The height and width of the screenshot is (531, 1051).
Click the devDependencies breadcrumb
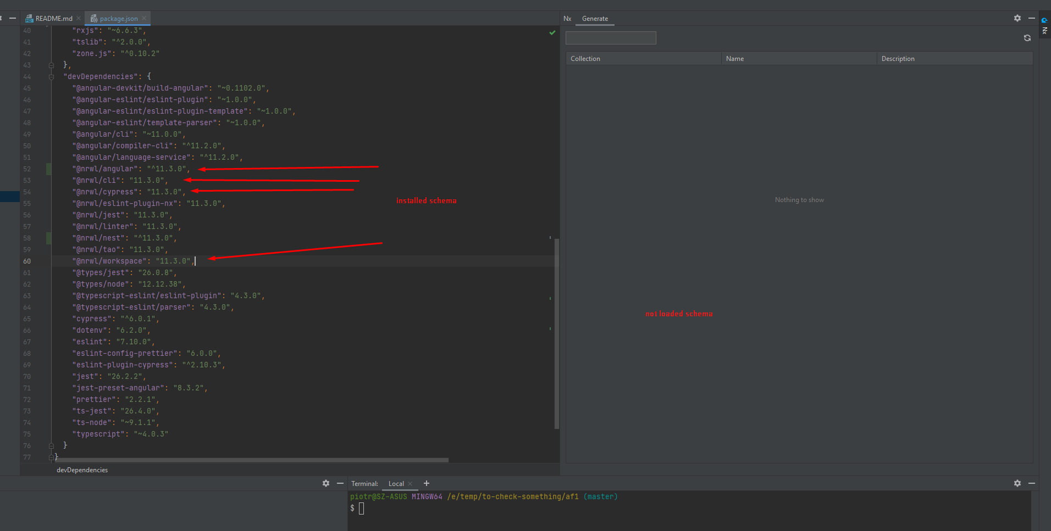pyautogui.click(x=81, y=470)
